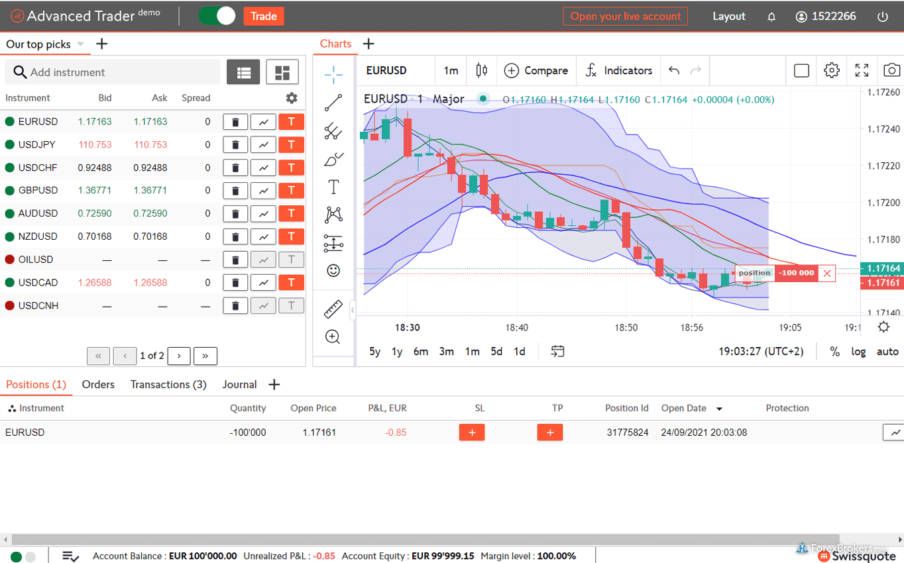Open the emoji icons tool

[333, 270]
